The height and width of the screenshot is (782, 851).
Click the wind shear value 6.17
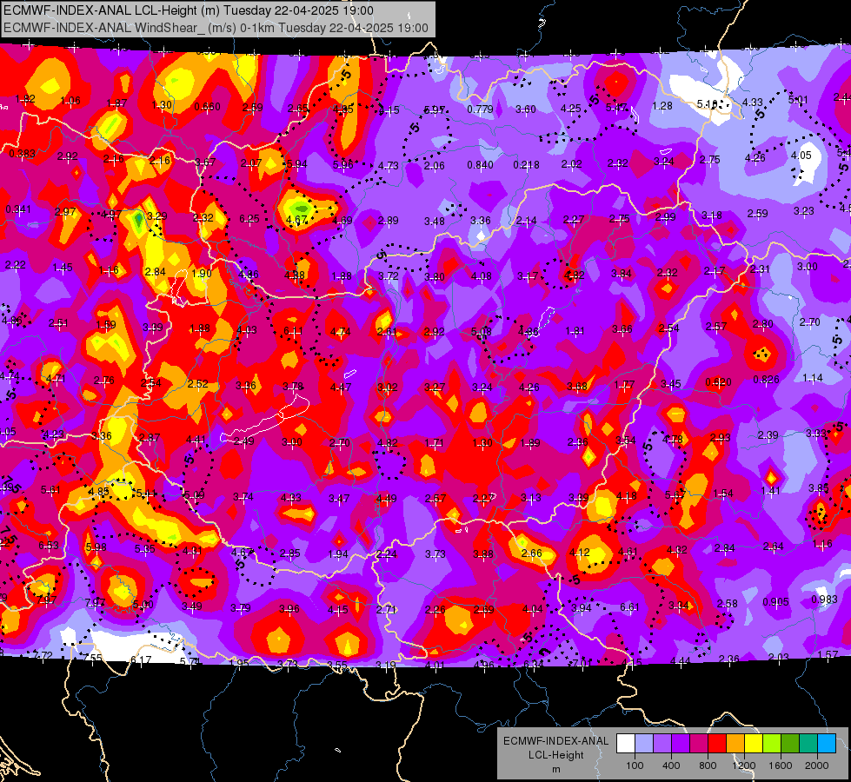(x=141, y=659)
